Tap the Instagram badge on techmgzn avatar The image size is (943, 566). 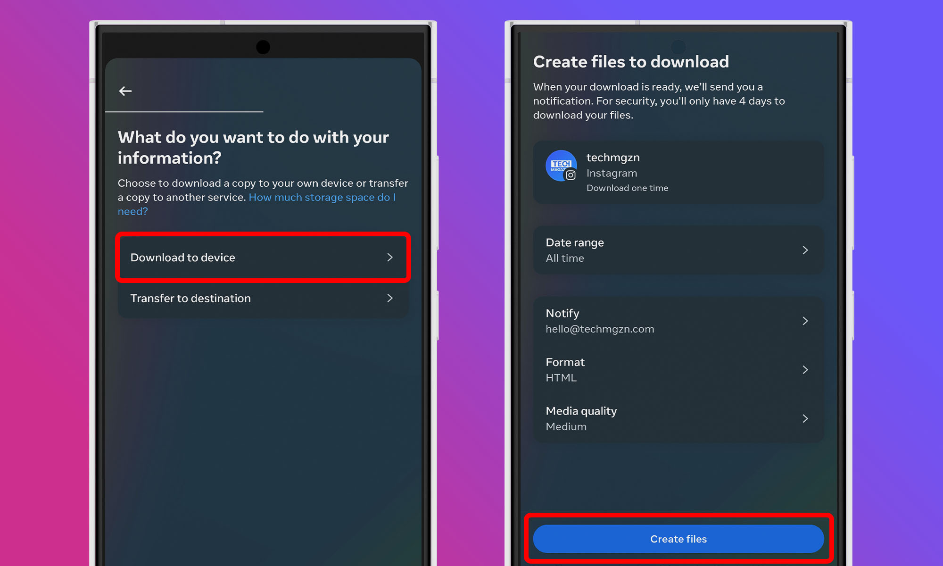click(x=571, y=175)
